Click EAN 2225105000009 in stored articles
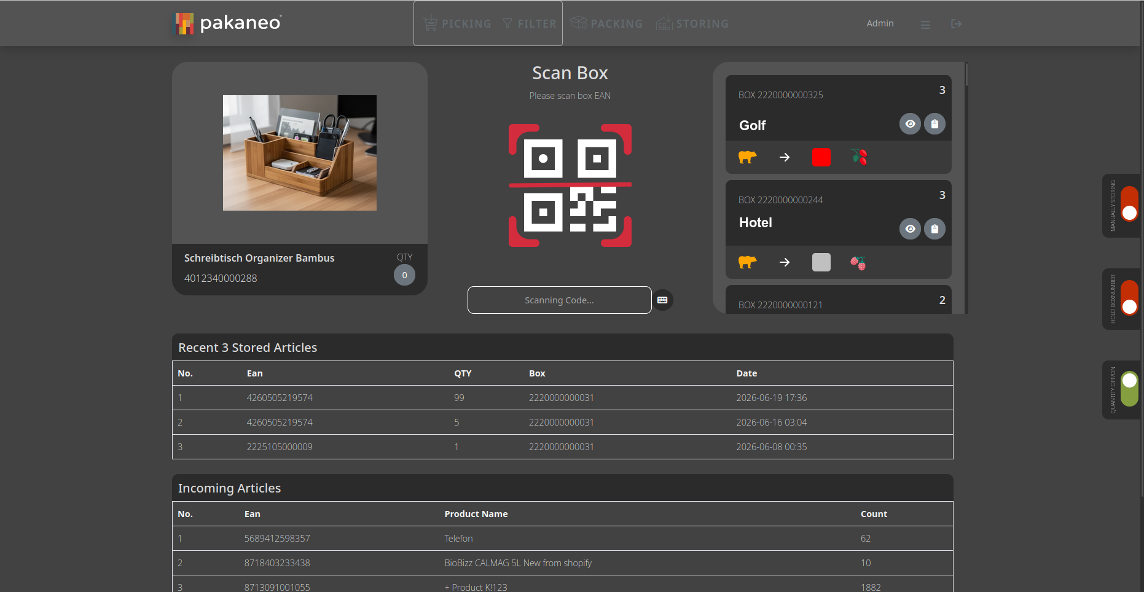The image size is (1144, 592). tap(280, 447)
